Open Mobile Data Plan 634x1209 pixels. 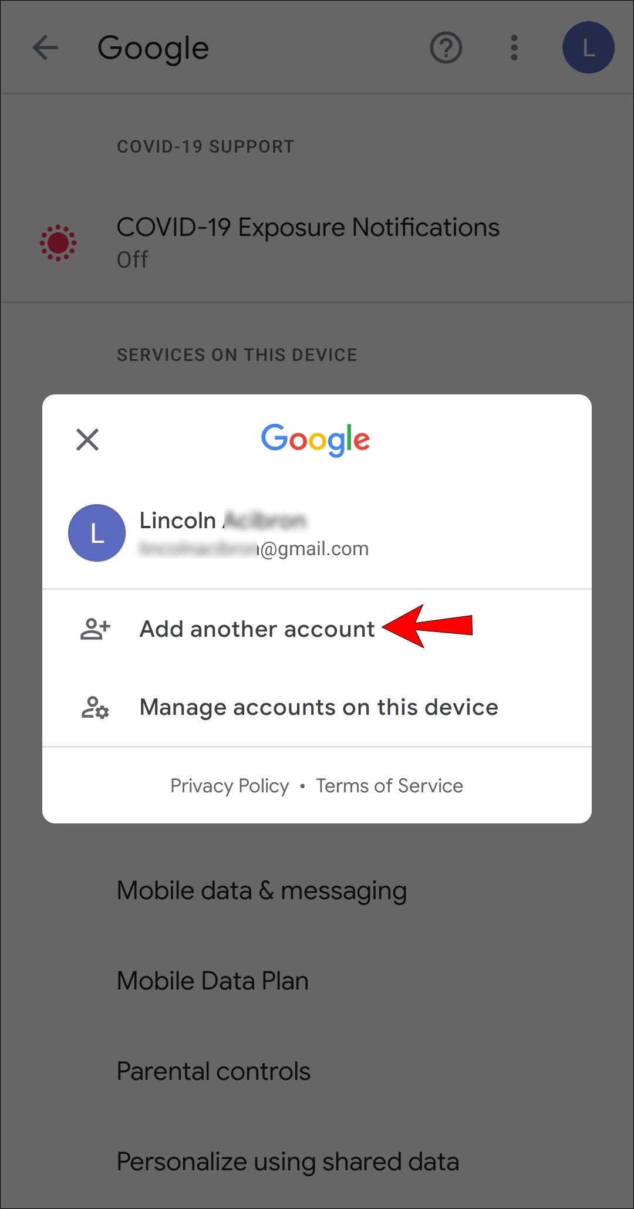coord(317,981)
